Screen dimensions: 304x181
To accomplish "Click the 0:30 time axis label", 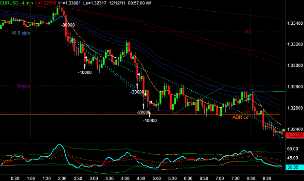I will [x=15, y=178].
